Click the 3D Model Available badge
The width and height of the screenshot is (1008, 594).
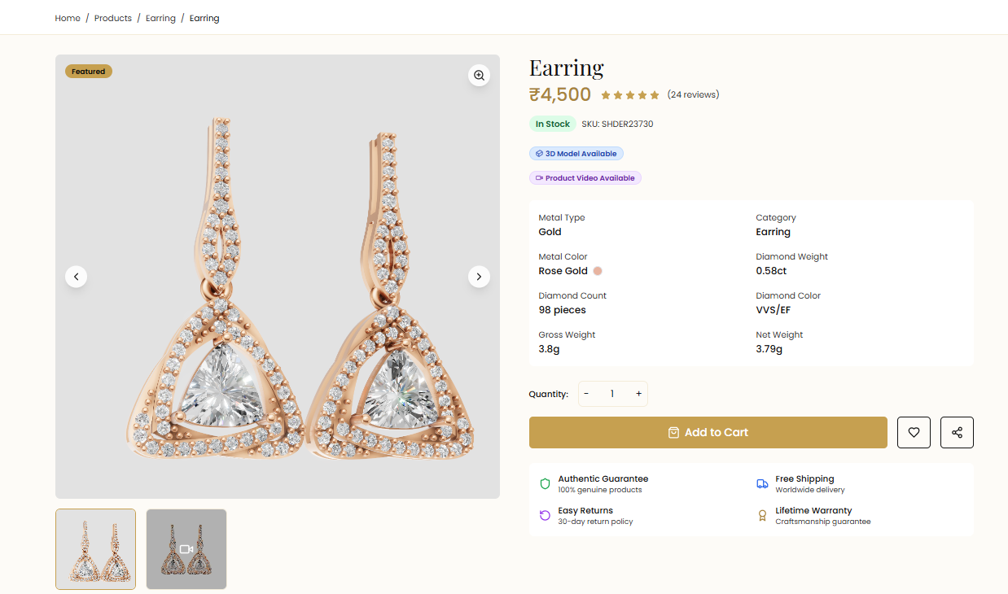[x=576, y=154]
